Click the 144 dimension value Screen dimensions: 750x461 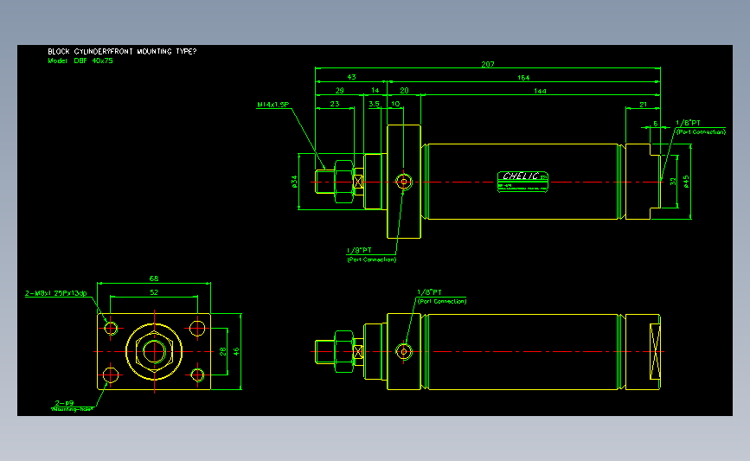(x=540, y=91)
